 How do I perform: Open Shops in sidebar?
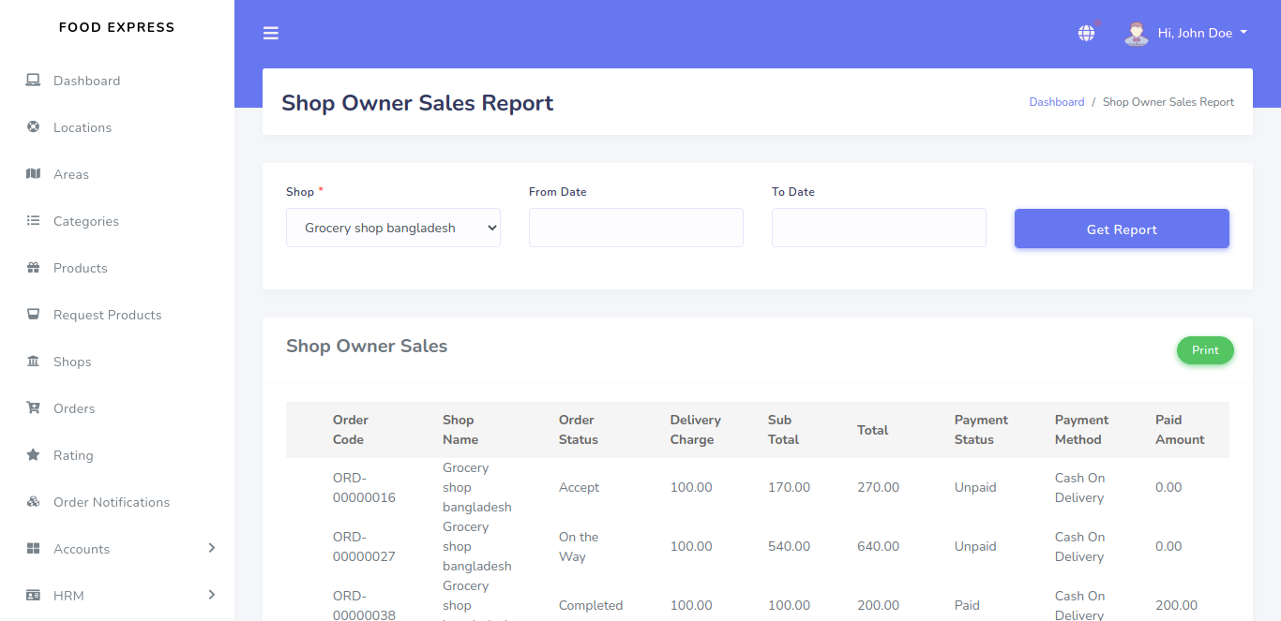[117, 362]
